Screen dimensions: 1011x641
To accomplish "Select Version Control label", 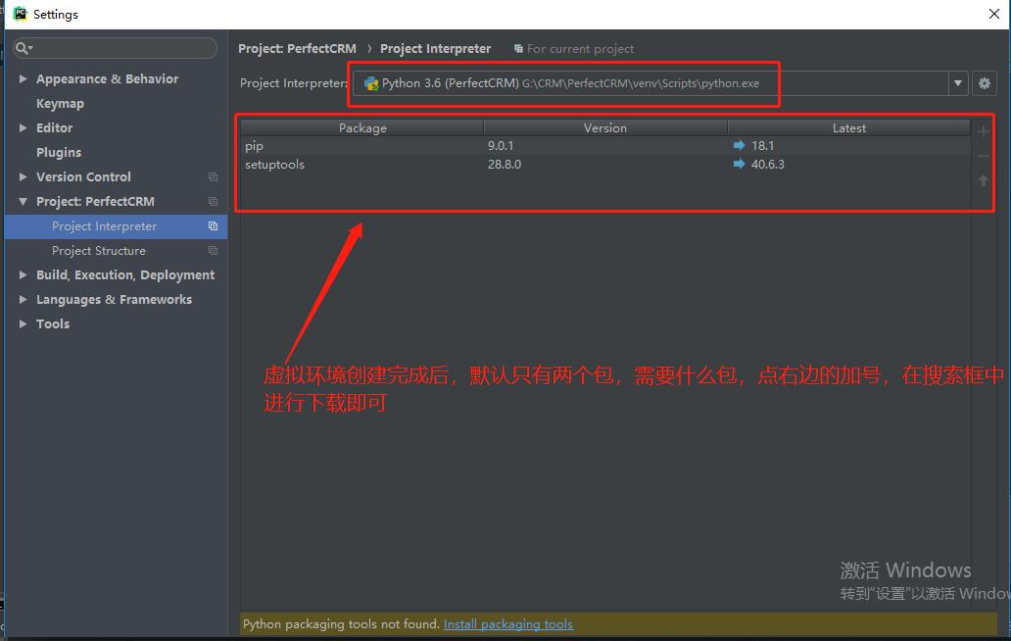I will [83, 176].
